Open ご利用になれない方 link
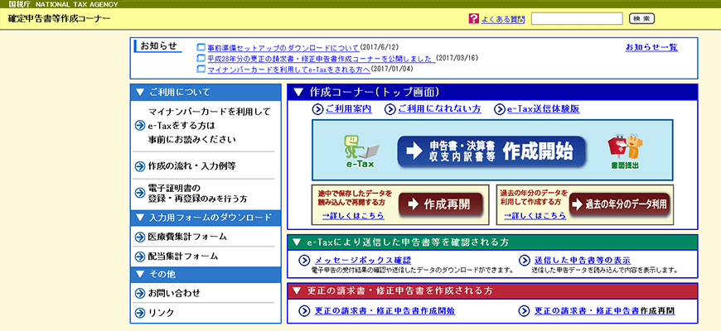This screenshot has width=721, height=331. click(x=439, y=108)
